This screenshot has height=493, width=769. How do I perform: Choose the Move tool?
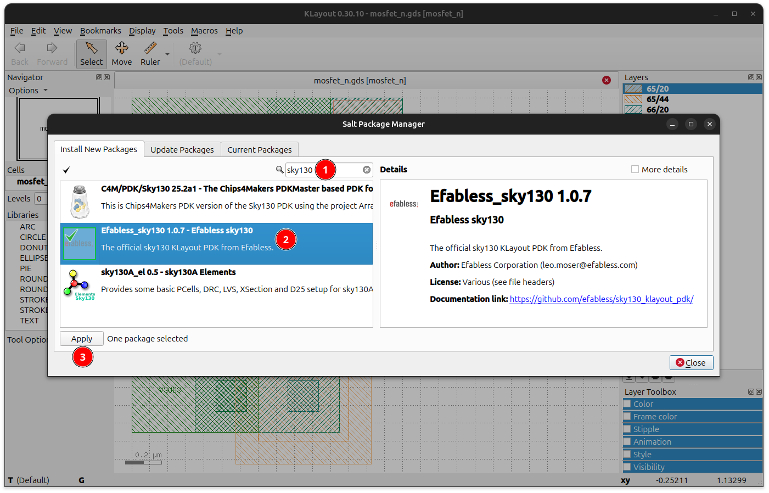[121, 54]
